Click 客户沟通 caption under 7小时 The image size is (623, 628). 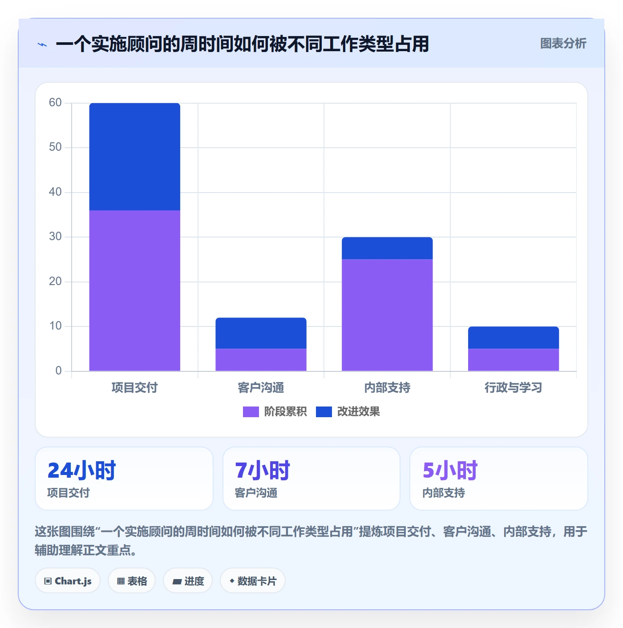tap(256, 493)
